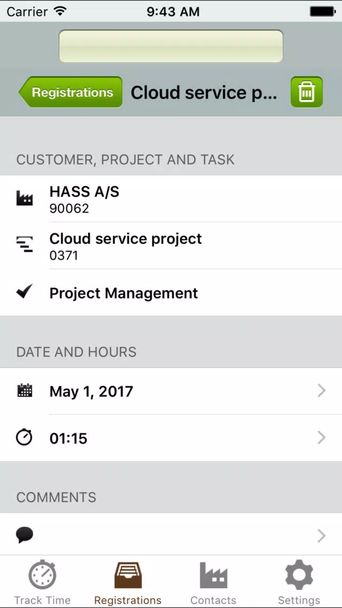Select the HASS A/S customer row
Screen dimensions: 342x608
[171, 199]
